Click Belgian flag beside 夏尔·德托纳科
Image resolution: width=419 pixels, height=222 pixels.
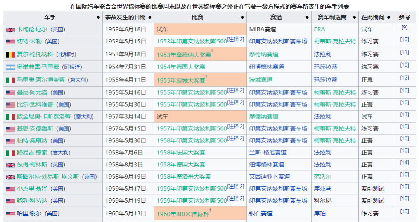tap(10, 55)
